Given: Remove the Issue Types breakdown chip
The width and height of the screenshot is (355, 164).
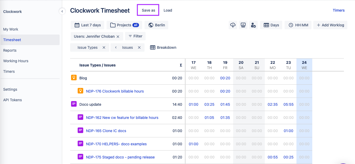Looking at the screenshot, I should point(104,47).
